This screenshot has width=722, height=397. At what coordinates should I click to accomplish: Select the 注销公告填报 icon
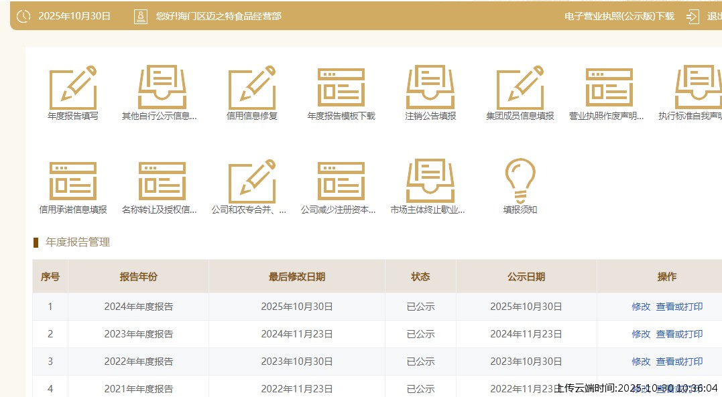pos(430,87)
